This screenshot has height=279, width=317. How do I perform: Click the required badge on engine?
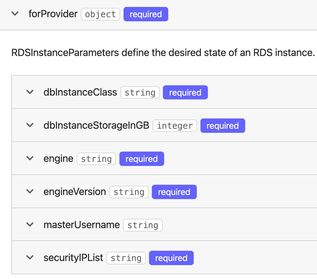click(142, 159)
